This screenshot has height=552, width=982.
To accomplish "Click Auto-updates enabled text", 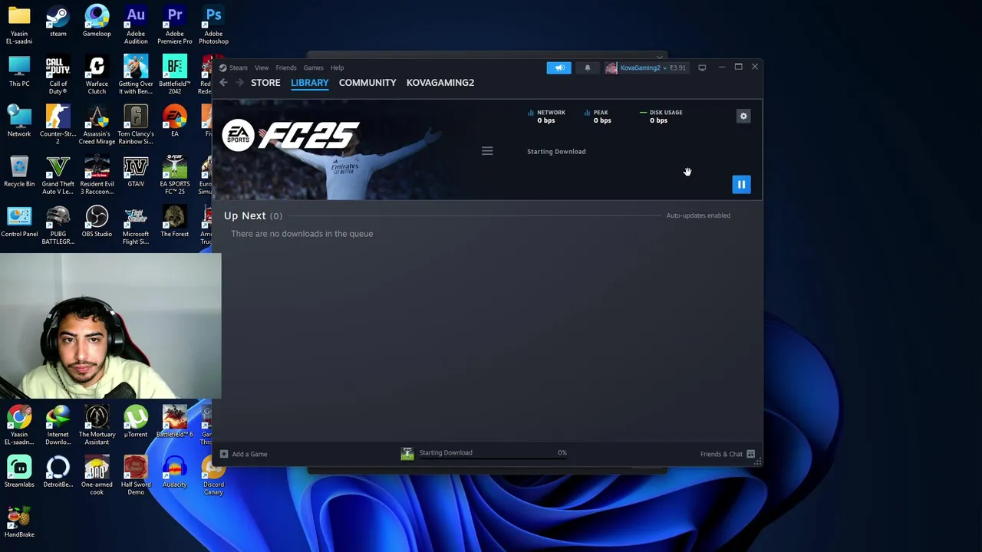I will 698,215.
